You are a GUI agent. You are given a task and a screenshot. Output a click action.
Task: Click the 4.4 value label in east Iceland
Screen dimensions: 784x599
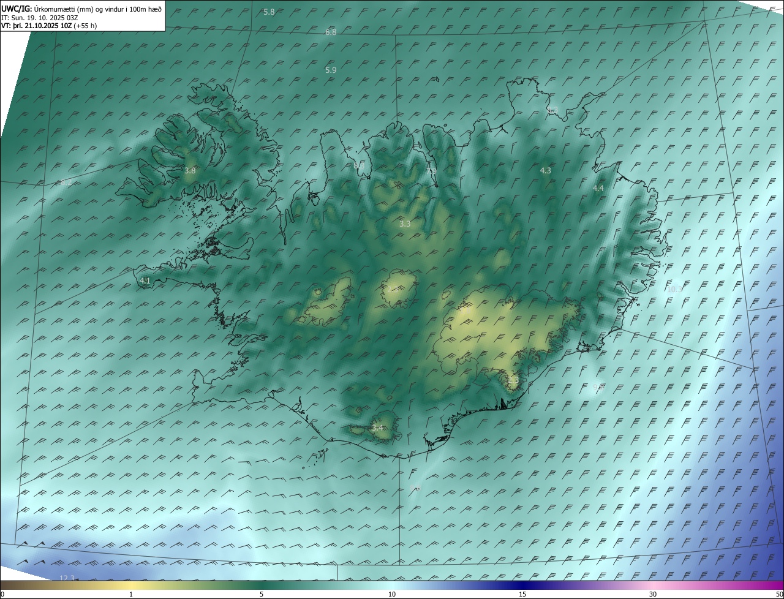(x=598, y=189)
